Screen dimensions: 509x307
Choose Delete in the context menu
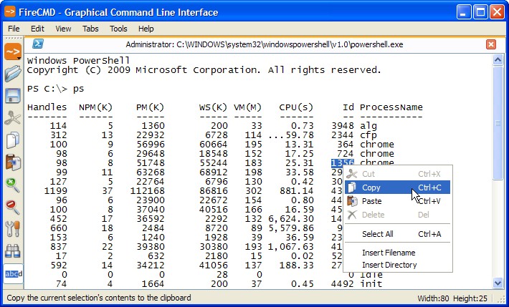pos(397,215)
